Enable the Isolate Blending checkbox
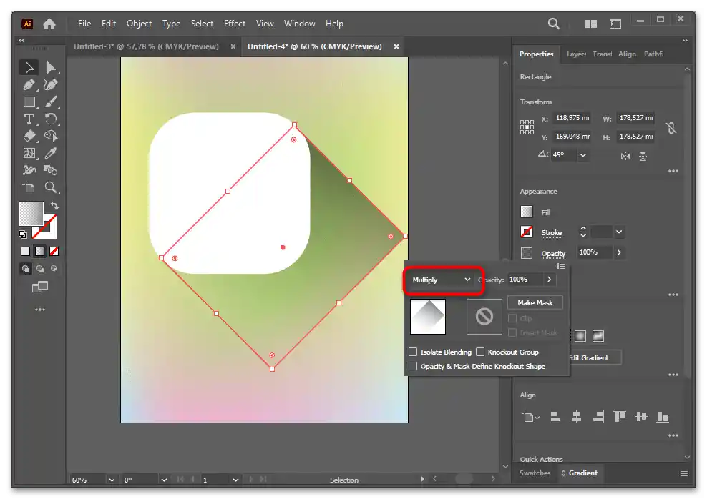Image resolution: width=707 pixels, height=499 pixels. (413, 352)
